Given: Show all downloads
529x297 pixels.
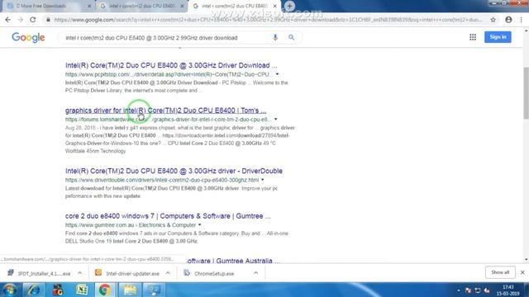Looking at the screenshot, I should click(500, 272).
